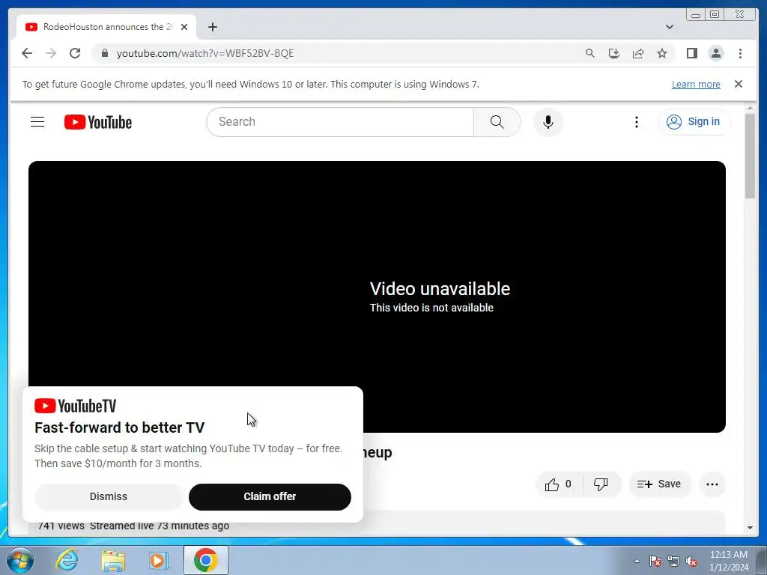Click the YouTube search magnifier button

(497, 122)
